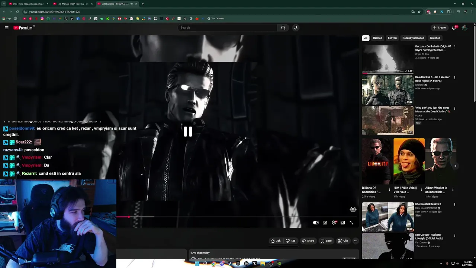Open Windows Start menu
The height and width of the screenshot is (268, 476).
point(197,264)
